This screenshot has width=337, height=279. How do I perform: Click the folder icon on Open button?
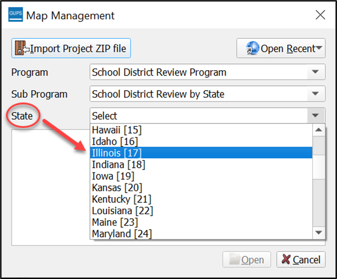(x=234, y=259)
